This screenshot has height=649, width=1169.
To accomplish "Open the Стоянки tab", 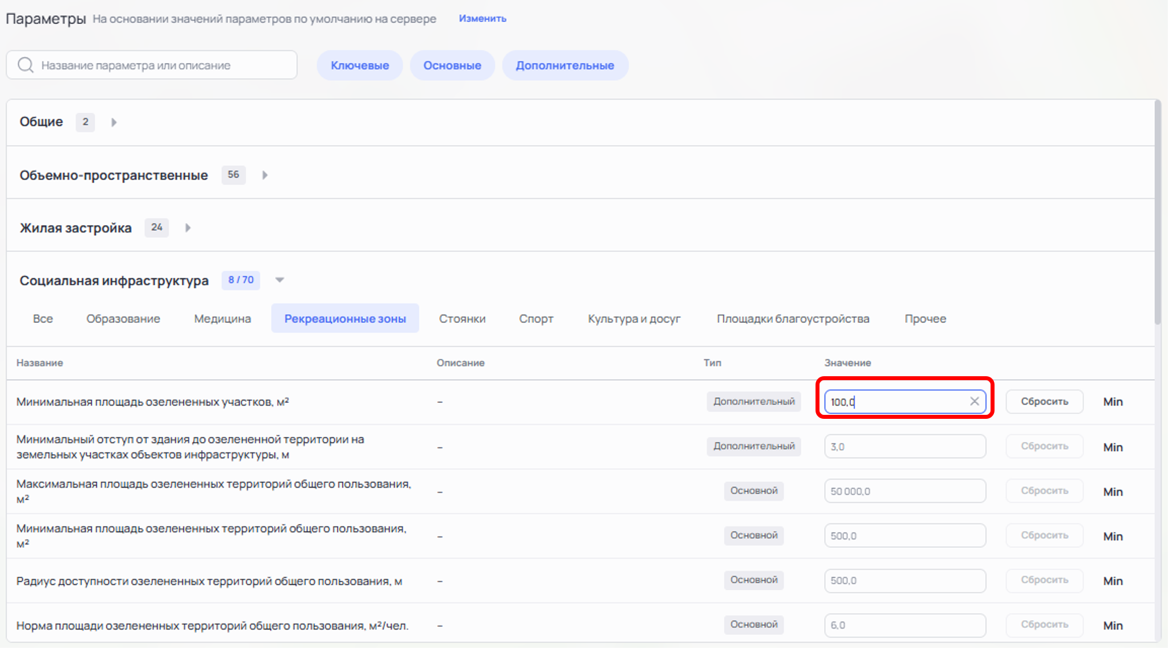I will pos(462,319).
